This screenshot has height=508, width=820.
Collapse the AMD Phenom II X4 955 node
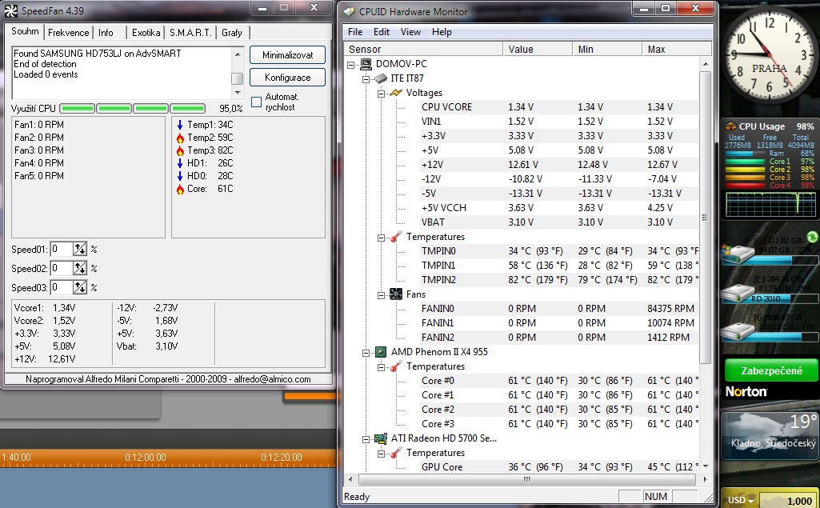[367, 352]
